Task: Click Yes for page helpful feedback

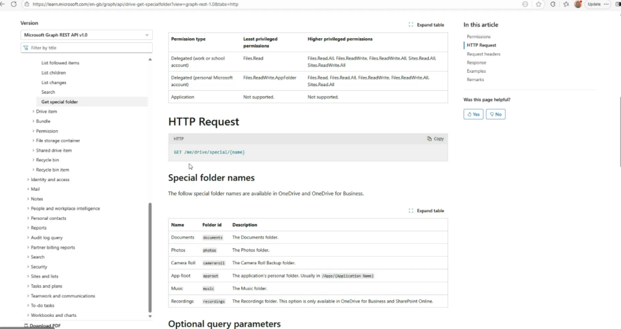Action: pyautogui.click(x=473, y=115)
